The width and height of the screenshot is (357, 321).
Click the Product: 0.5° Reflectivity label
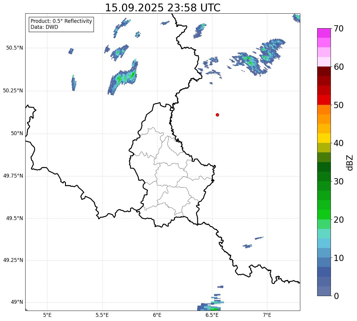pyautogui.click(x=61, y=21)
